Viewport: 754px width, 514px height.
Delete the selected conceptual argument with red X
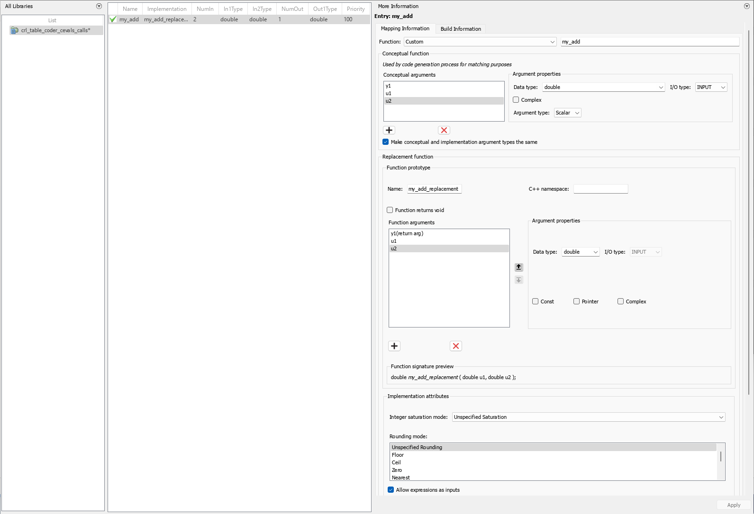point(444,130)
